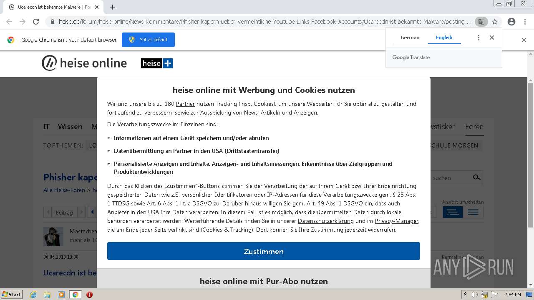Click the browser back arrow
534x300 pixels.
pyautogui.click(x=9, y=22)
